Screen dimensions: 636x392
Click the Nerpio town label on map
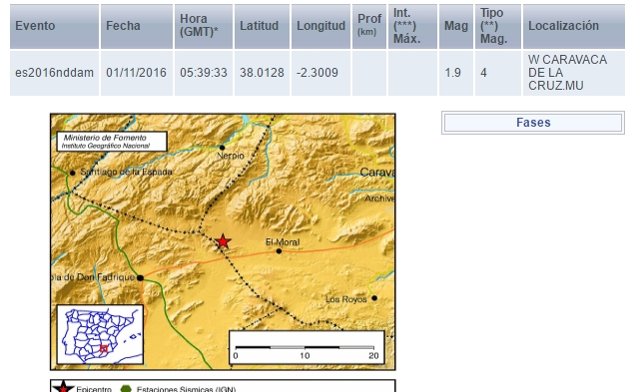[x=231, y=156]
